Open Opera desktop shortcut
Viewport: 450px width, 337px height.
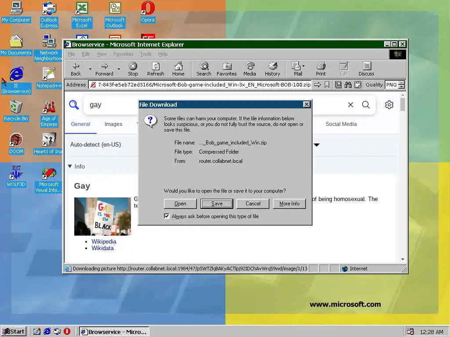tap(148, 12)
